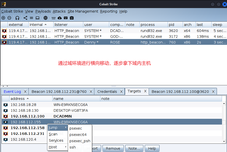Click beacon icon for rundll32 pid 3172

(x=4, y=36)
